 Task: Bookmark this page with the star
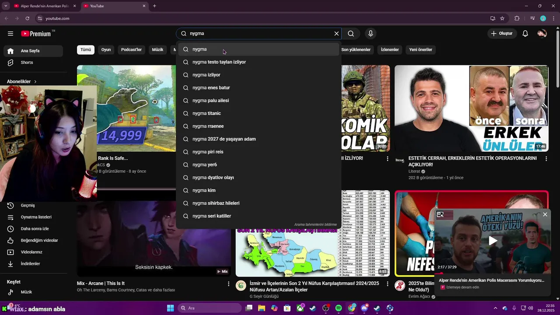click(x=502, y=18)
